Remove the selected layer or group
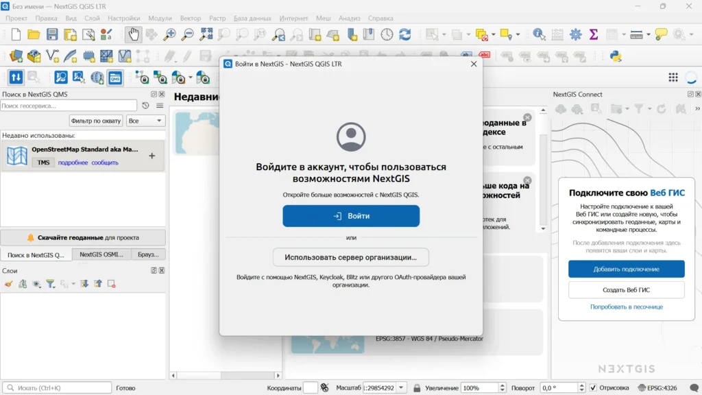This screenshot has width=702, height=395. [112, 284]
